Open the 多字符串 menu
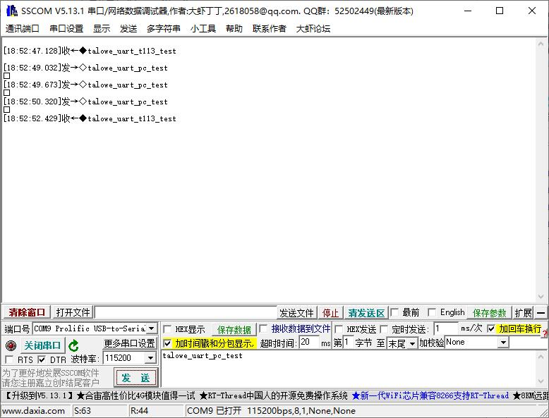Viewport: 549px width, 418px height. point(164,28)
